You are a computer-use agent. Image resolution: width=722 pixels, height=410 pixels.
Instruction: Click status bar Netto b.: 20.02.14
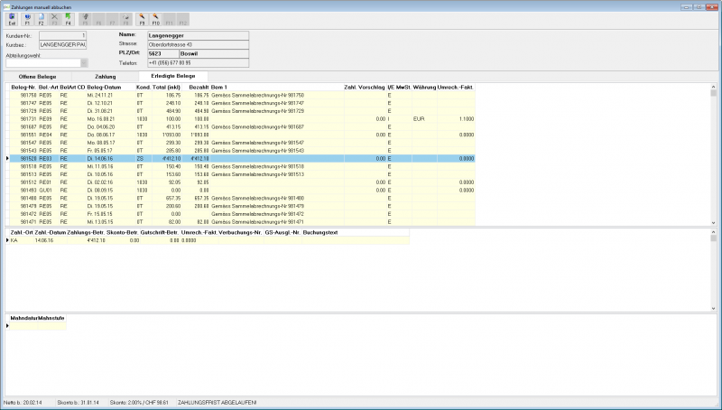23,403
